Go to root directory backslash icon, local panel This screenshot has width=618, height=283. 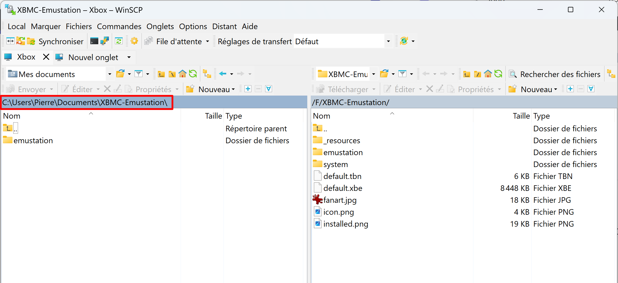tap(172, 74)
